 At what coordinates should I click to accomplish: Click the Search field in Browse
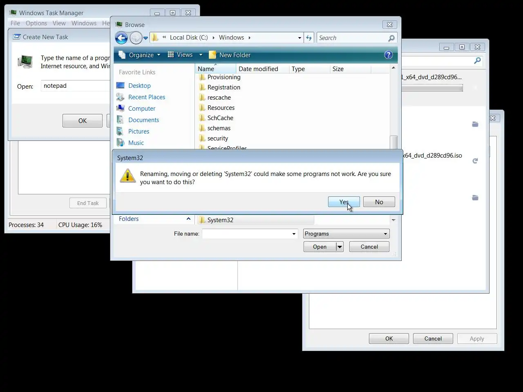click(x=352, y=38)
